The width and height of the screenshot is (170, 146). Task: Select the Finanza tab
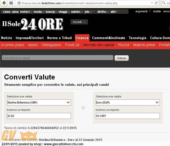click(82, 38)
